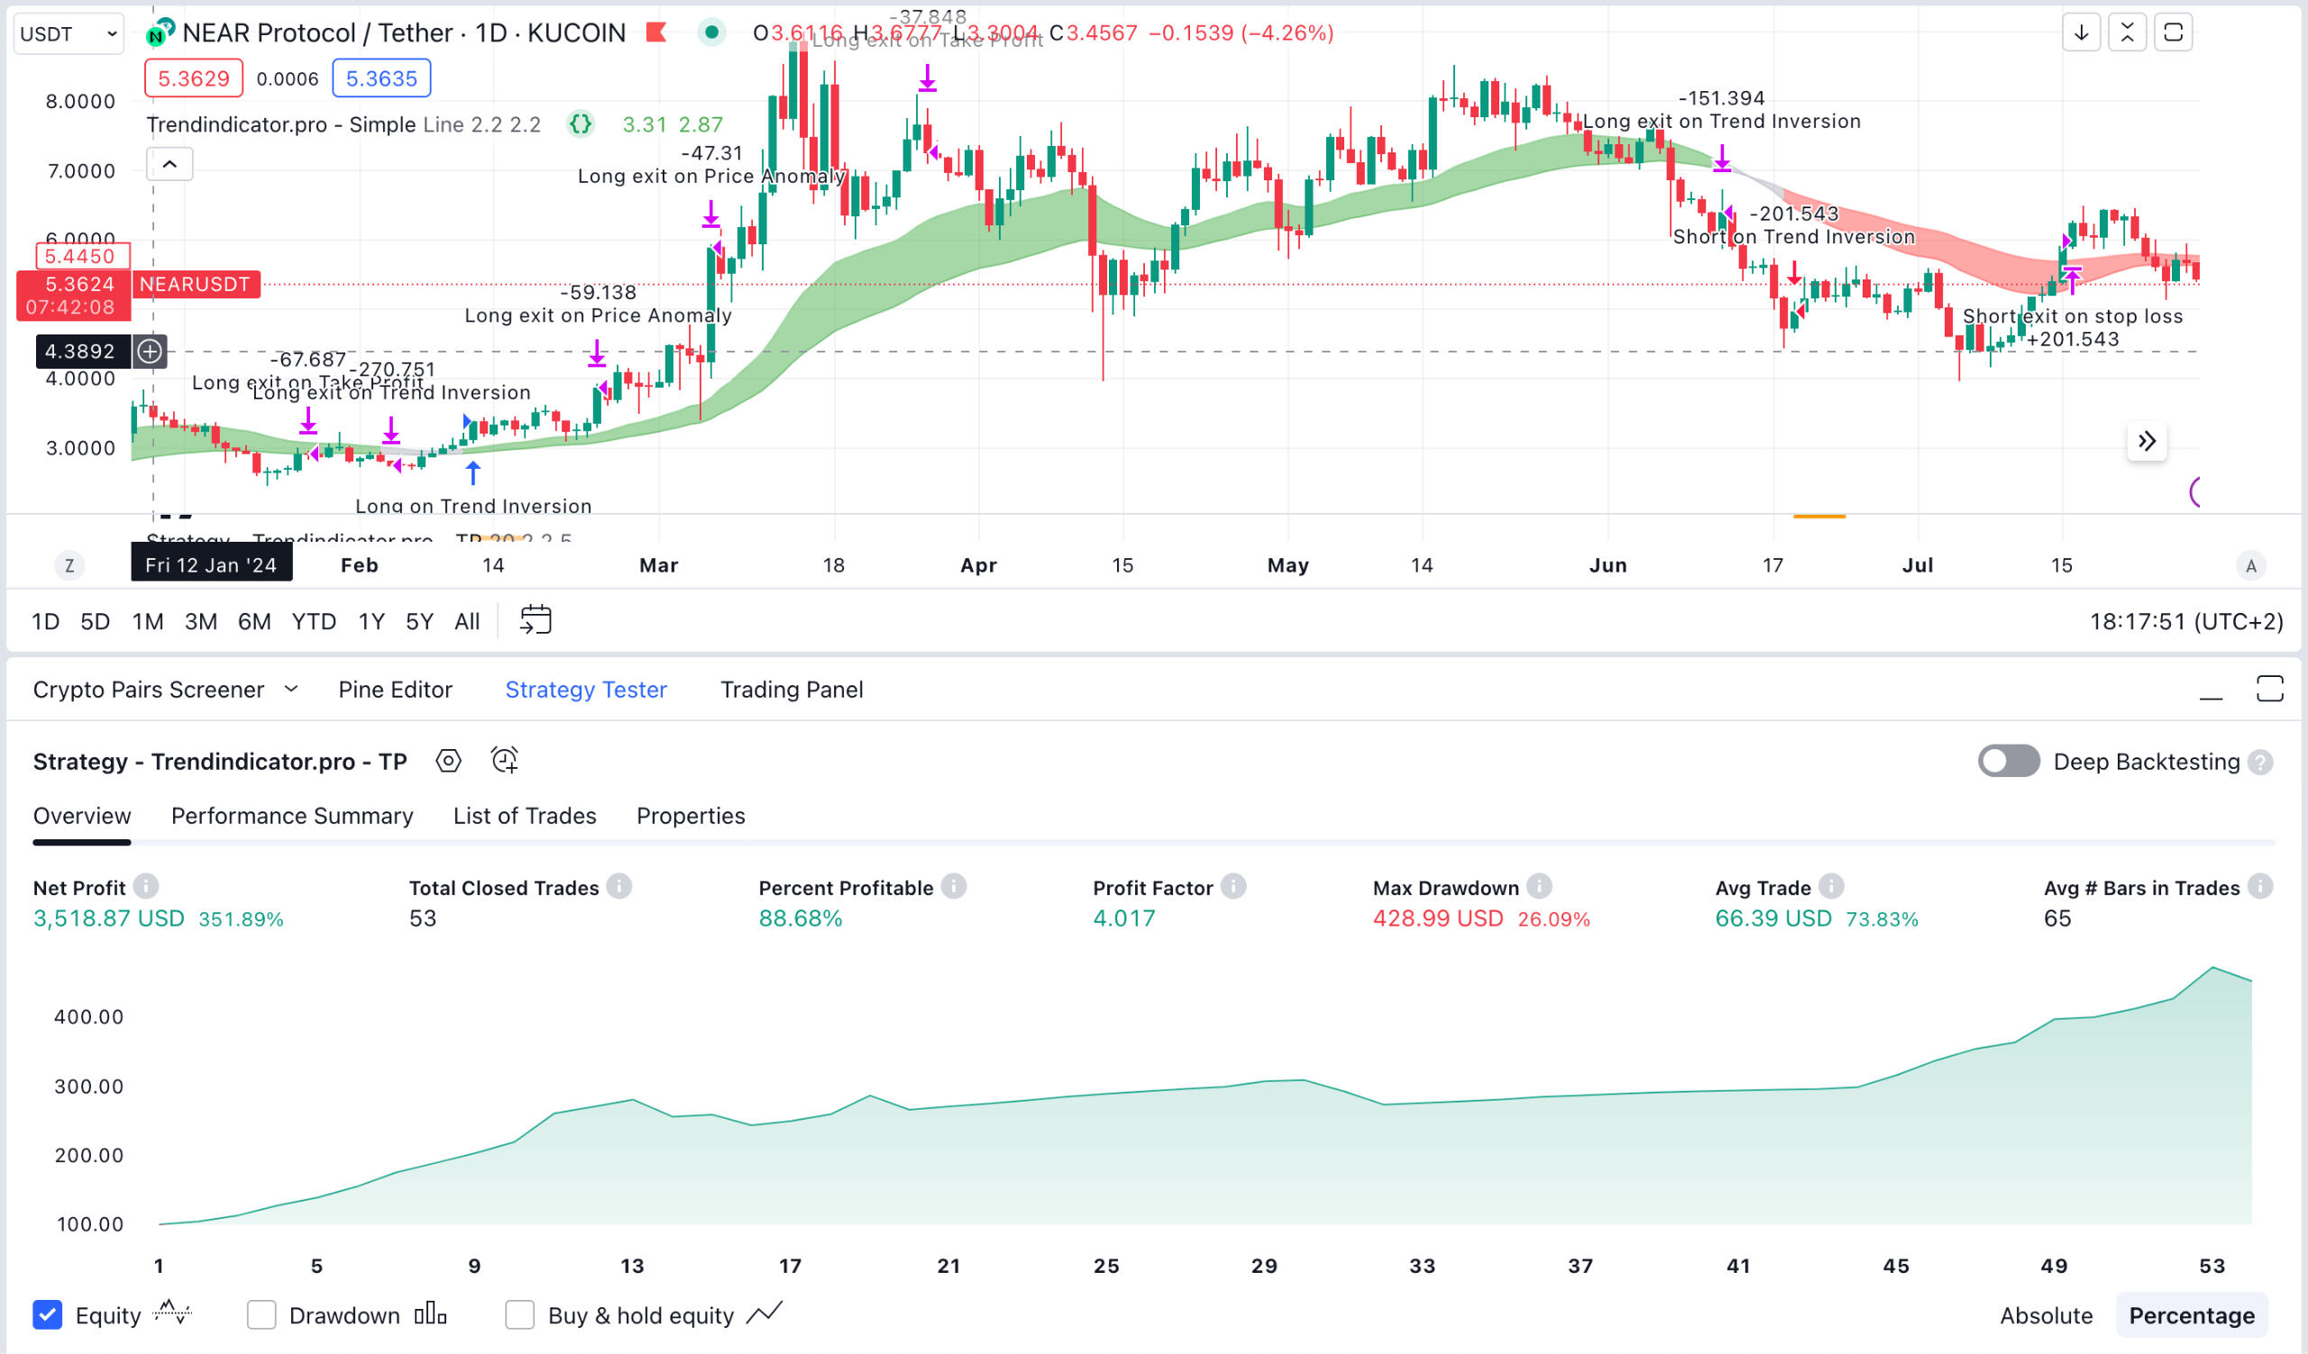Open the go-to-date calendar icon

[x=536, y=620]
